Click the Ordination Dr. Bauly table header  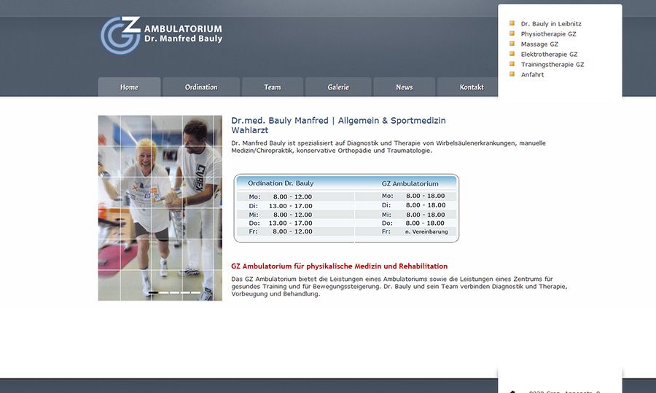[x=281, y=183]
